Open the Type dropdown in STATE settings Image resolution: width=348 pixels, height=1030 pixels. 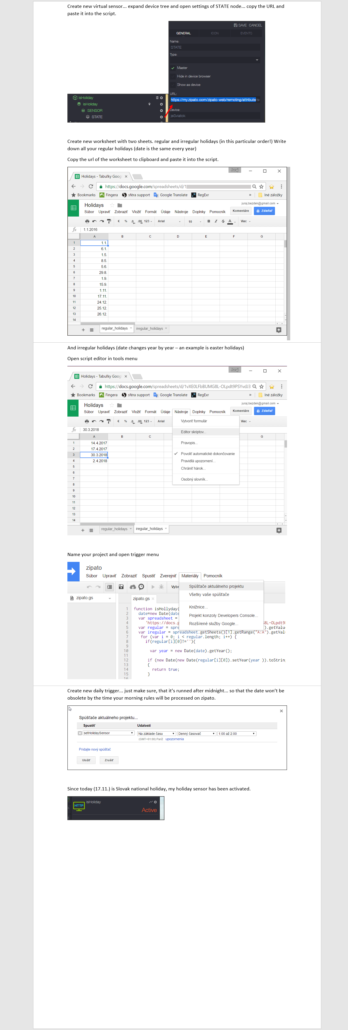point(215,60)
